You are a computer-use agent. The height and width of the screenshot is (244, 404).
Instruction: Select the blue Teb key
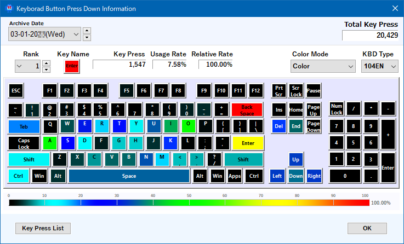[x=24, y=127]
